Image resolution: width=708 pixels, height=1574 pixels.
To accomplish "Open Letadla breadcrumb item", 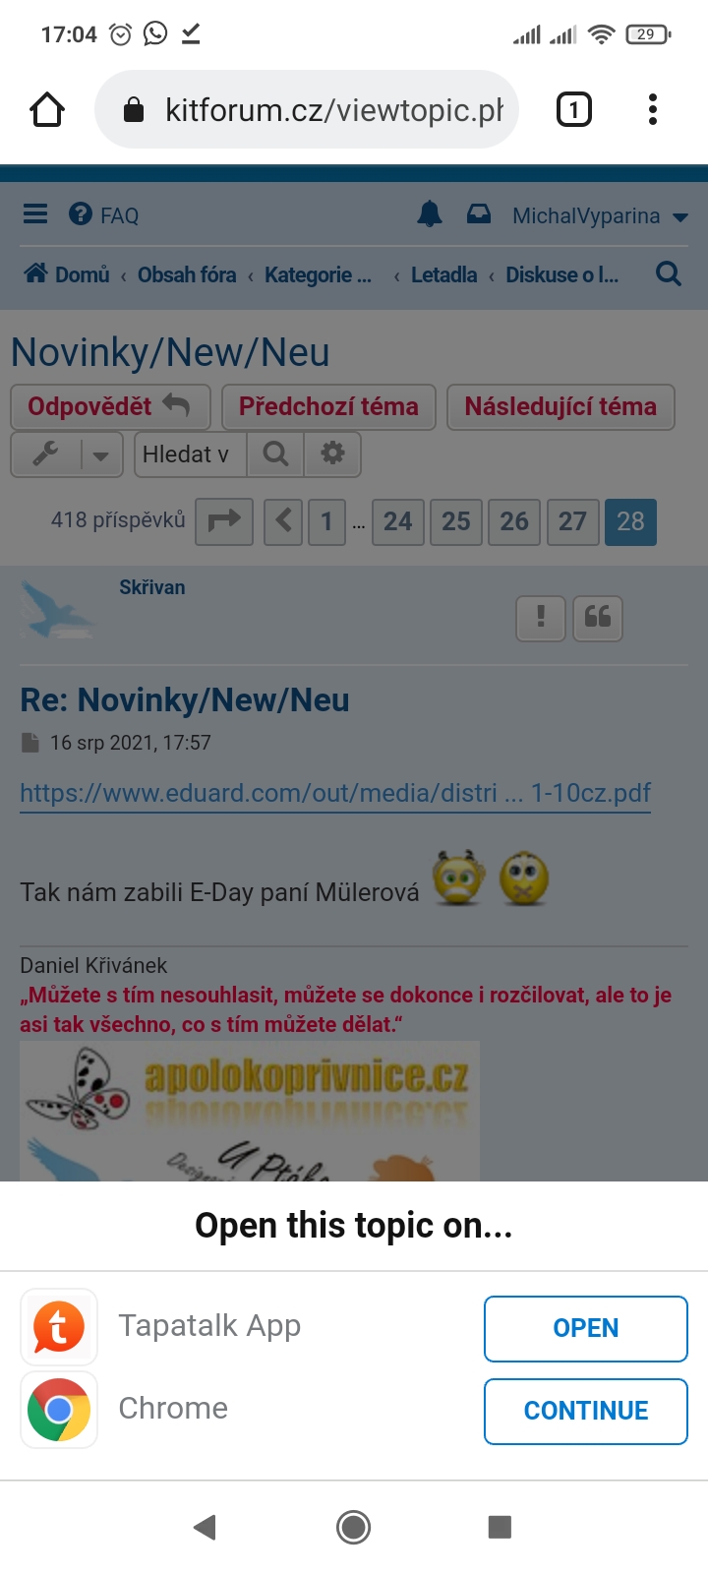I will click(x=443, y=274).
